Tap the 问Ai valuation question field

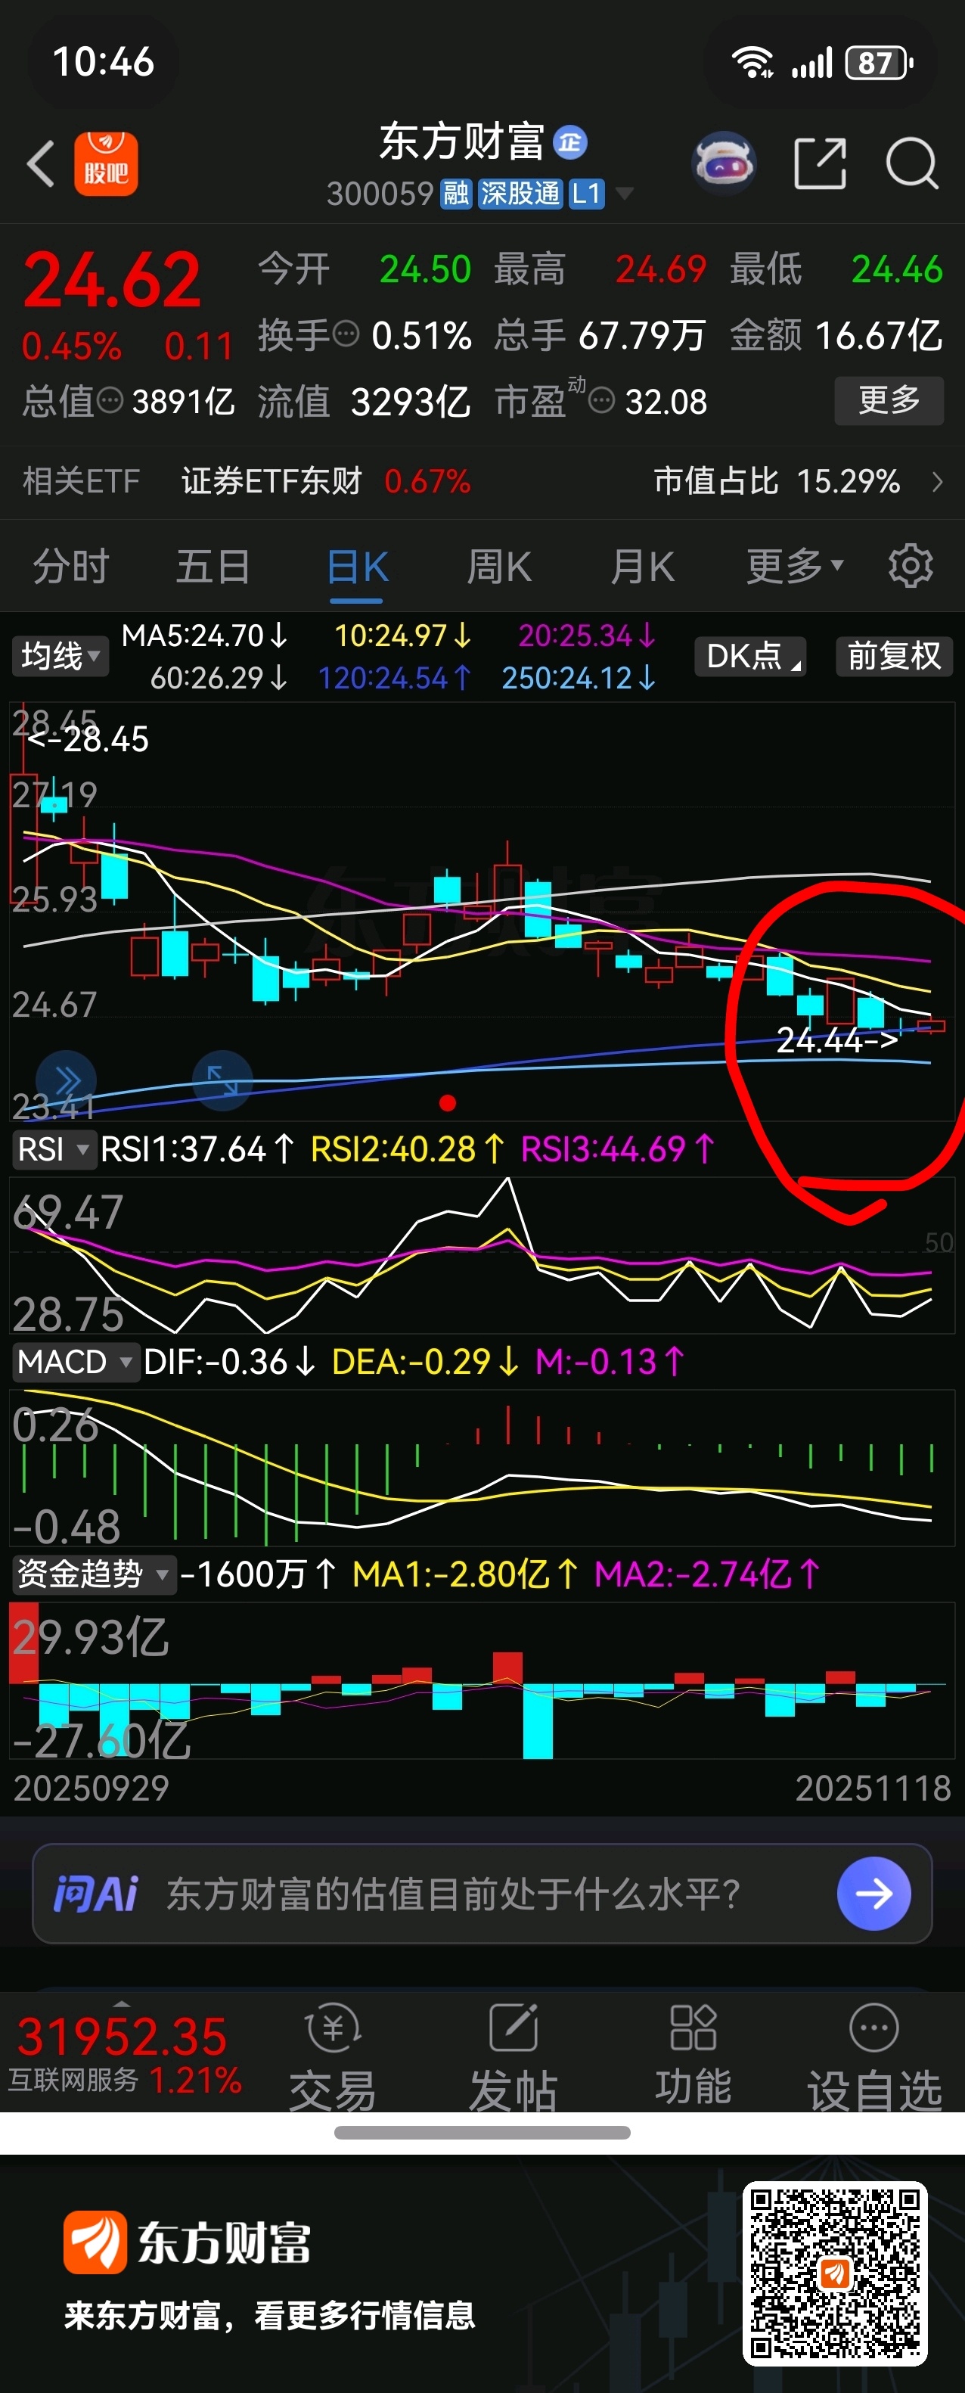point(482,1893)
